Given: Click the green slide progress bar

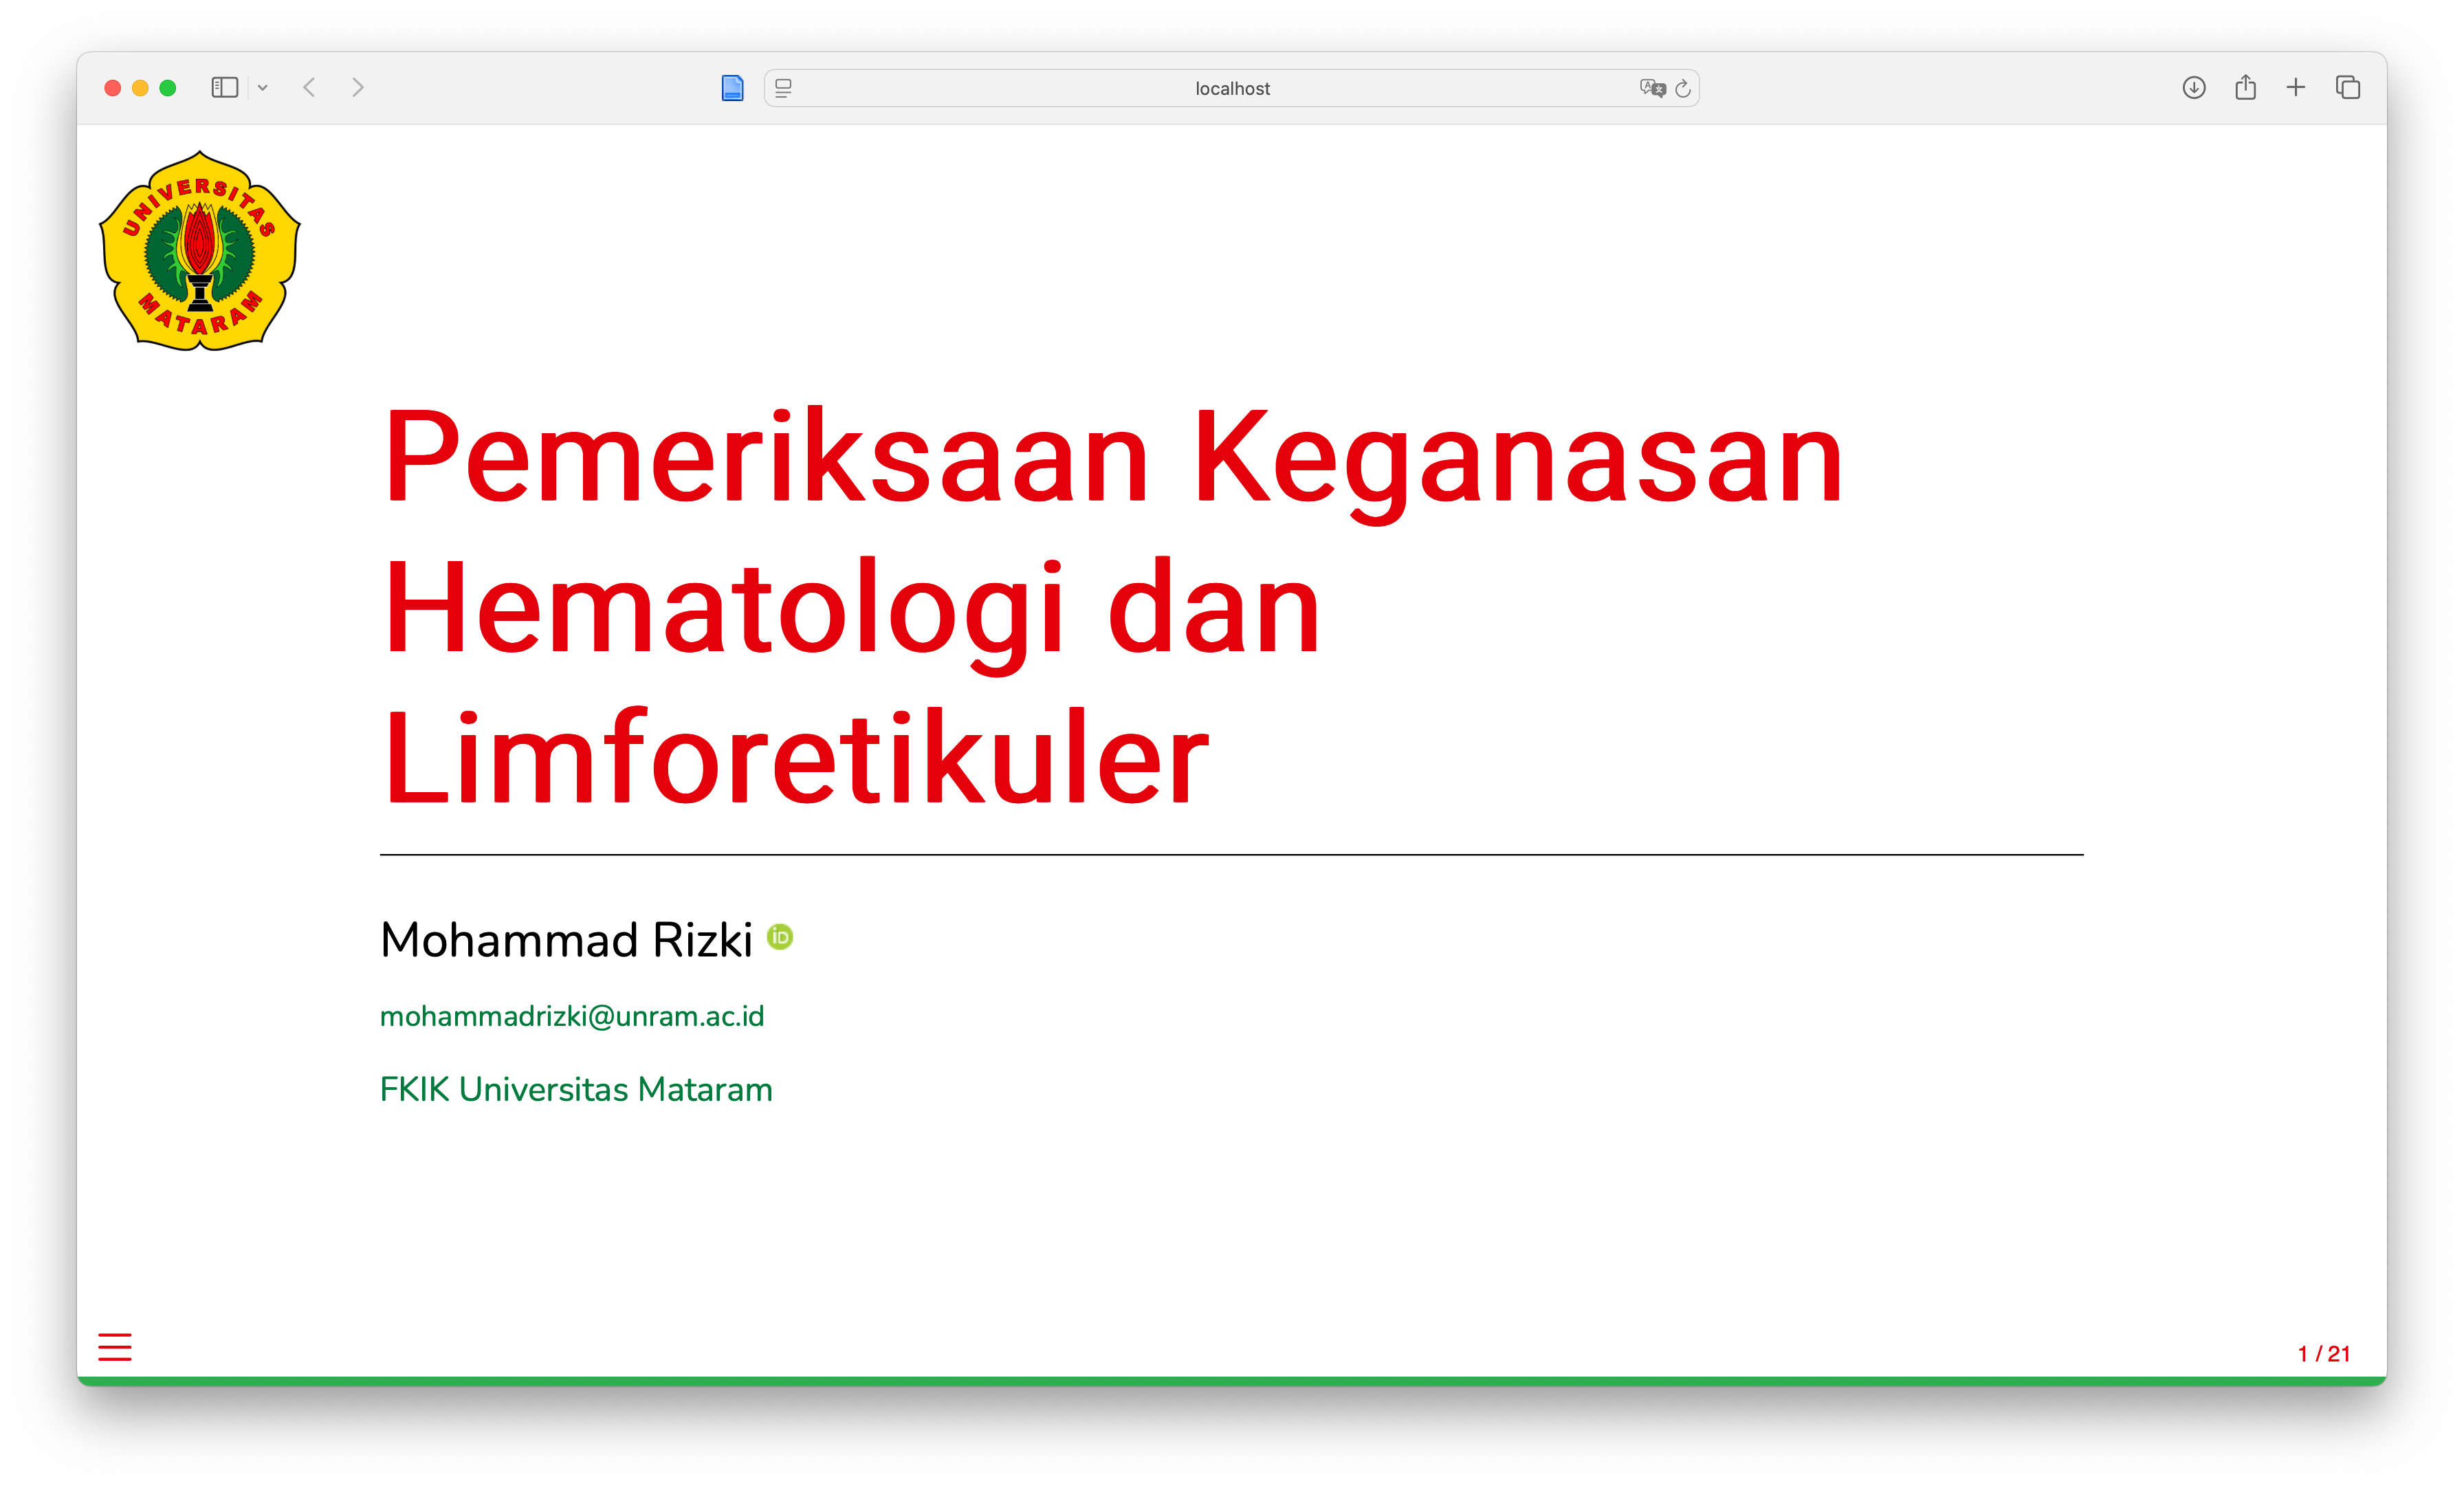Looking at the screenshot, I should tap(1232, 1381).
